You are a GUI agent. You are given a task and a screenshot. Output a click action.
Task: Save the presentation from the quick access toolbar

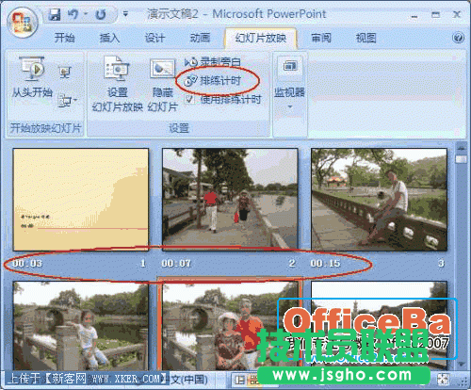click(55, 14)
